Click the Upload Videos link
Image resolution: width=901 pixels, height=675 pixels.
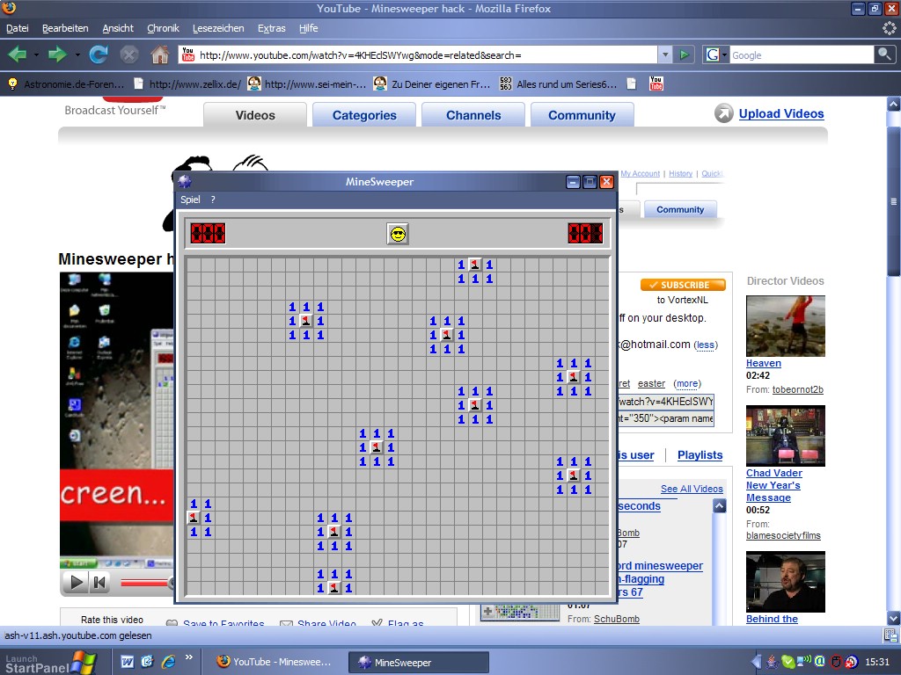click(x=780, y=113)
